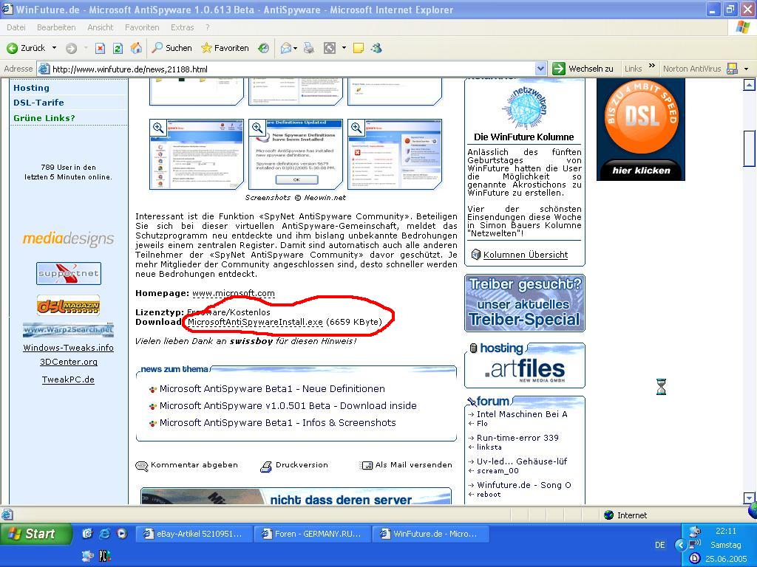The image size is (757, 567).
Task: Open forum thread Uv-led... Gehäuse-lüf
Action: [x=522, y=461]
